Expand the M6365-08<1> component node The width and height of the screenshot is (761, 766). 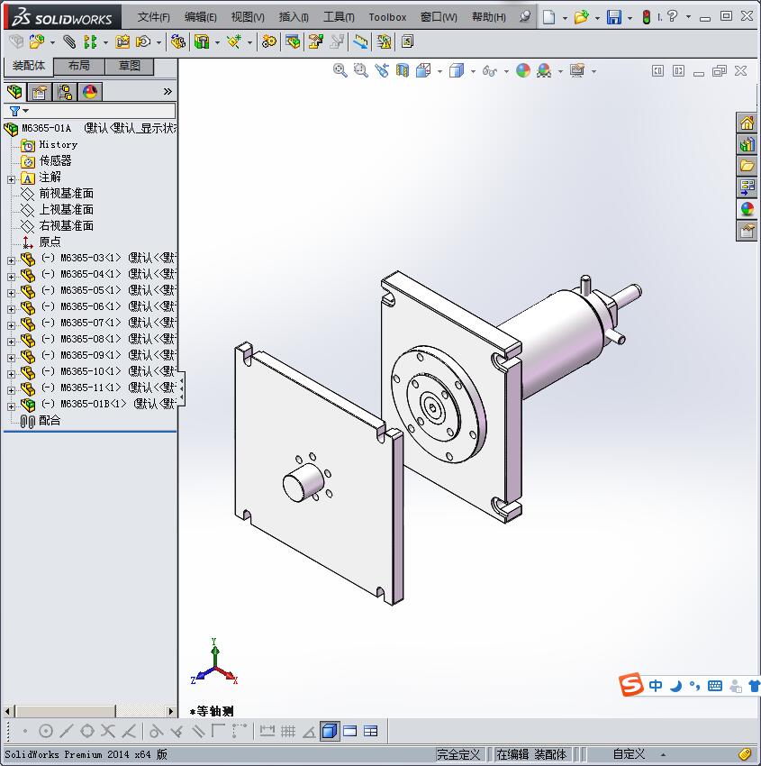click(11, 342)
